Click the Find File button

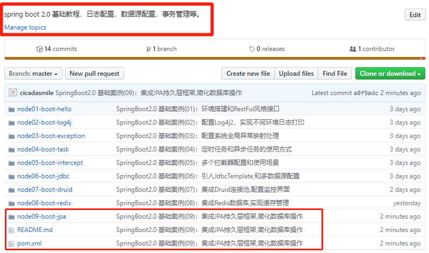[x=334, y=73]
